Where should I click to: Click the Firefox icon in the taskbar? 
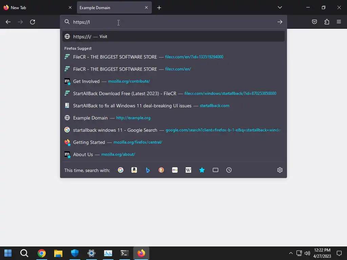(141, 253)
